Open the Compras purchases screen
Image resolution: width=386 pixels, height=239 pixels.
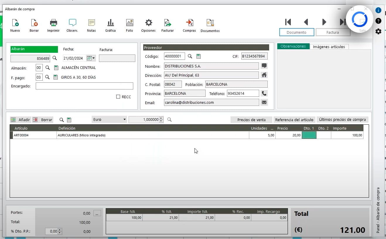tap(189, 25)
